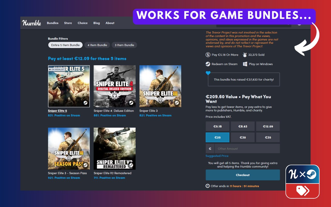Open the Sniper Elite 3 cover image

coord(160,86)
